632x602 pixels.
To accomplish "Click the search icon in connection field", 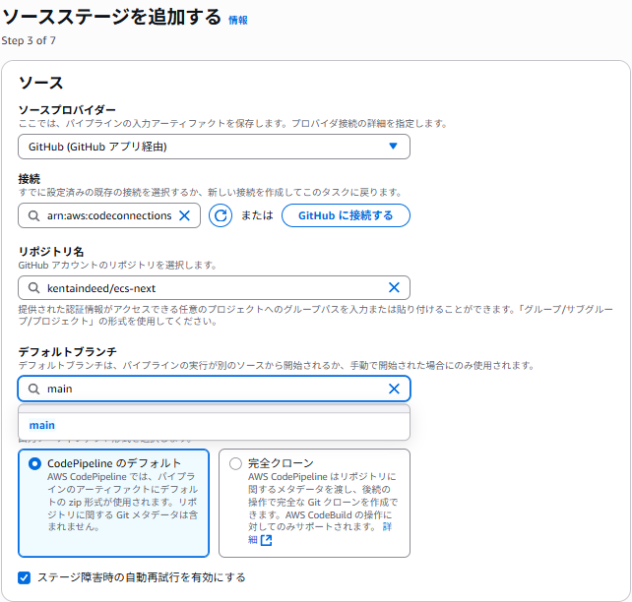I will (32, 215).
